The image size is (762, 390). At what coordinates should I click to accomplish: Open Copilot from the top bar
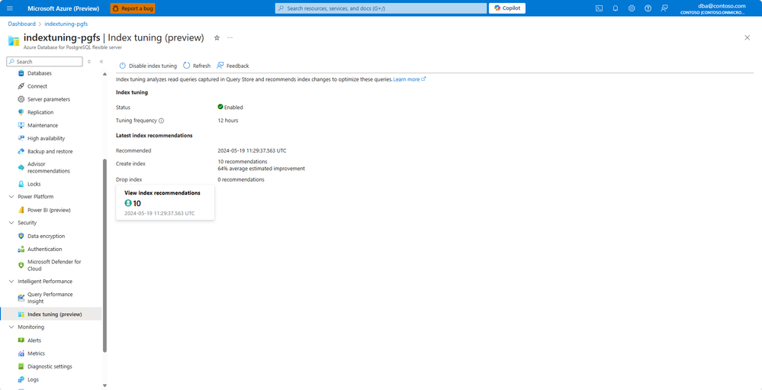click(x=507, y=8)
